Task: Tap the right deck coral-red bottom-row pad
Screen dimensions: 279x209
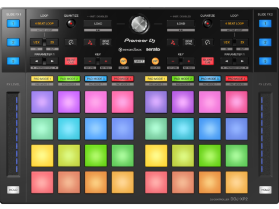Action: (x=156, y=182)
